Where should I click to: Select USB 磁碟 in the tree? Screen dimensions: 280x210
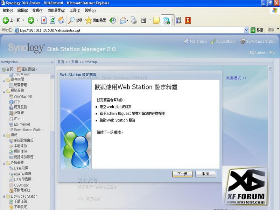pyautogui.click(x=19, y=168)
